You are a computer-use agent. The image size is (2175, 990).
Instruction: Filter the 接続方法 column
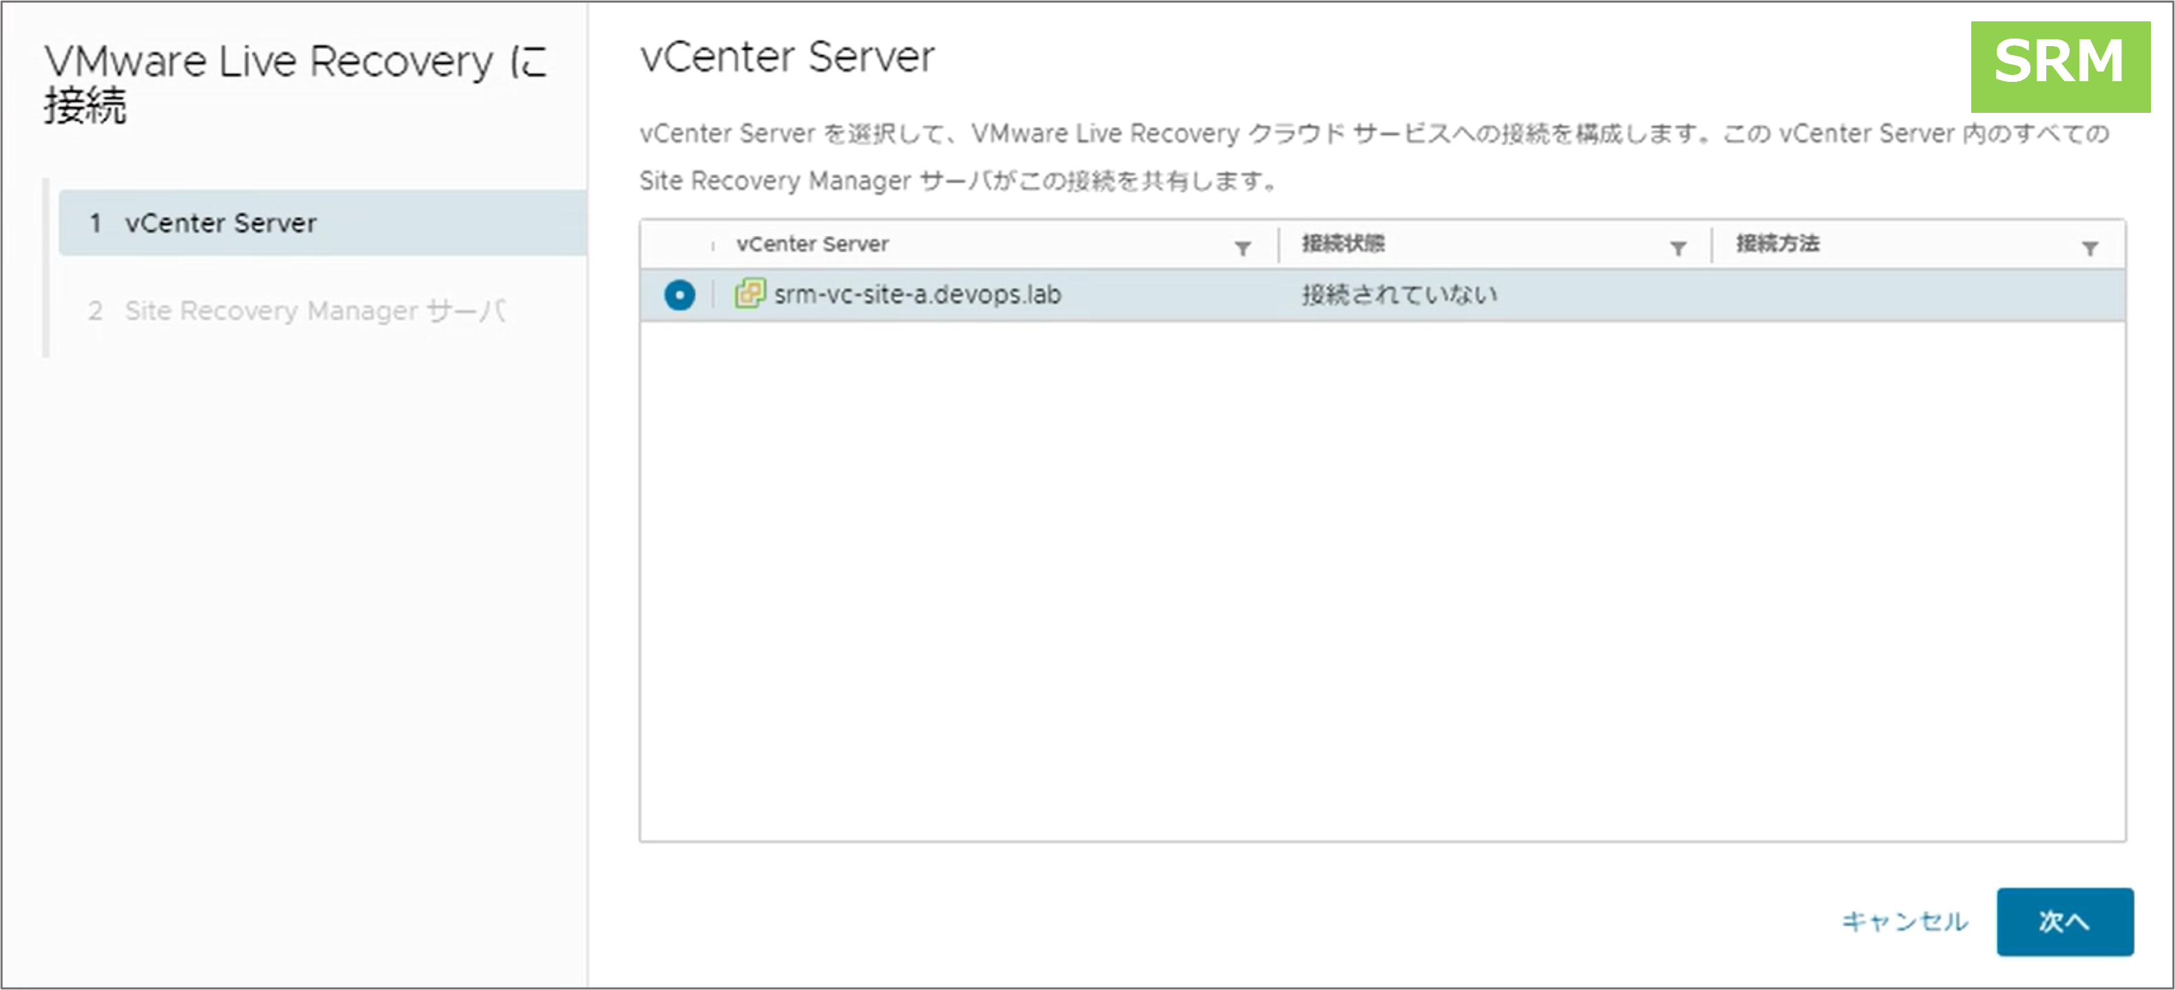tap(2090, 248)
